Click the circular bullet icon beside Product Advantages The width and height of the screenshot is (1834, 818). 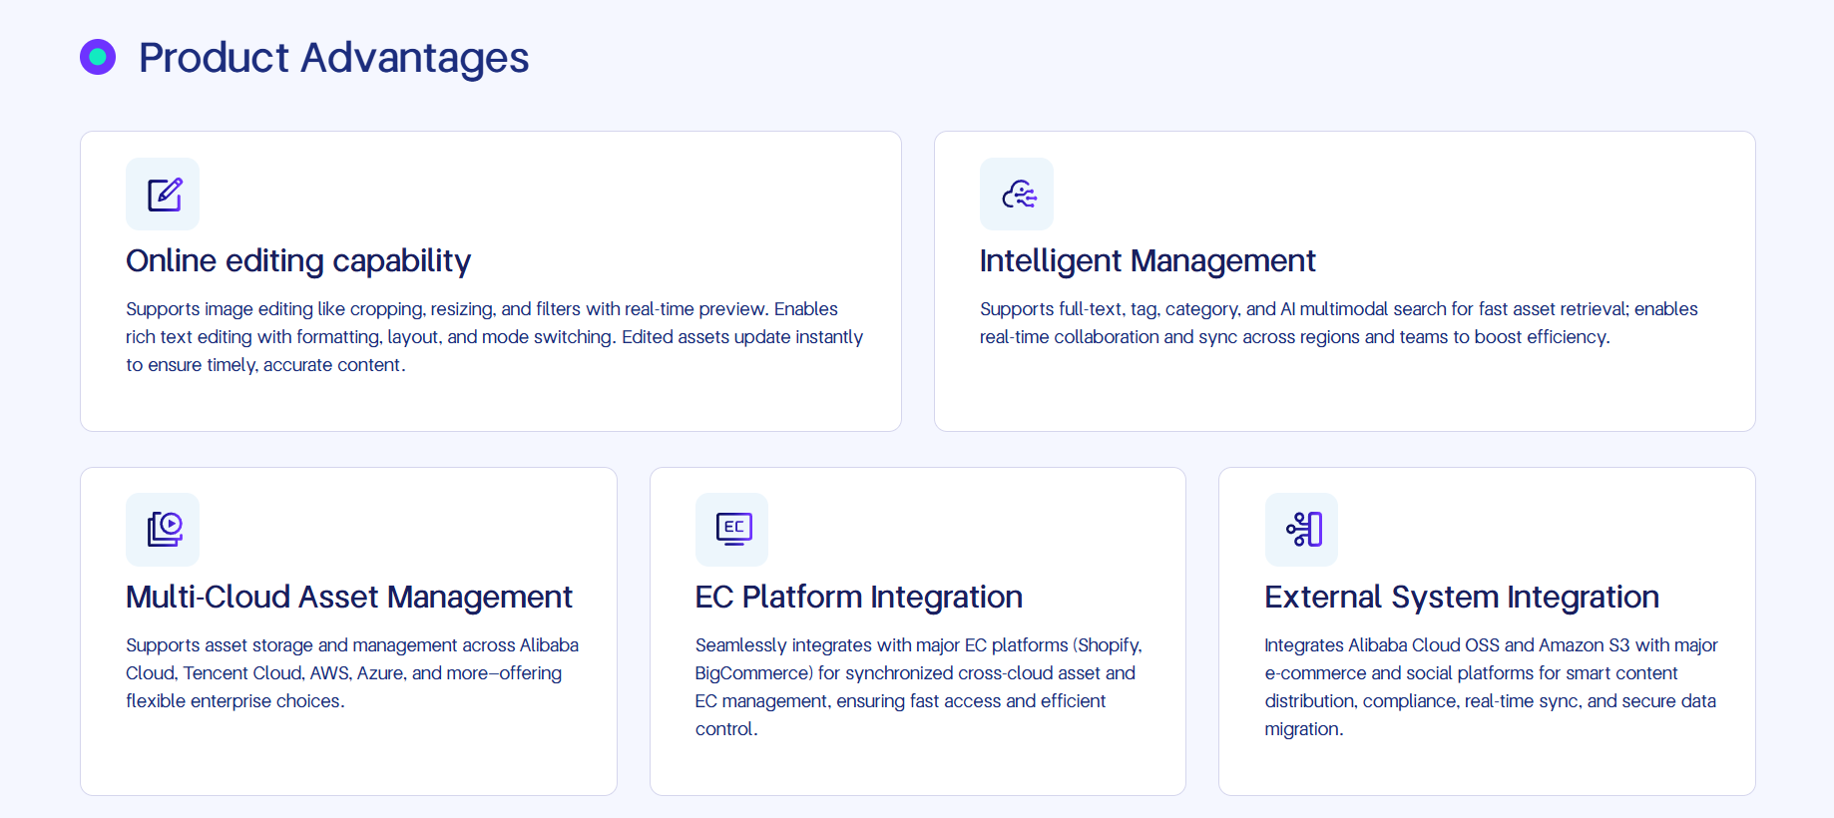(x=98, y=57)
